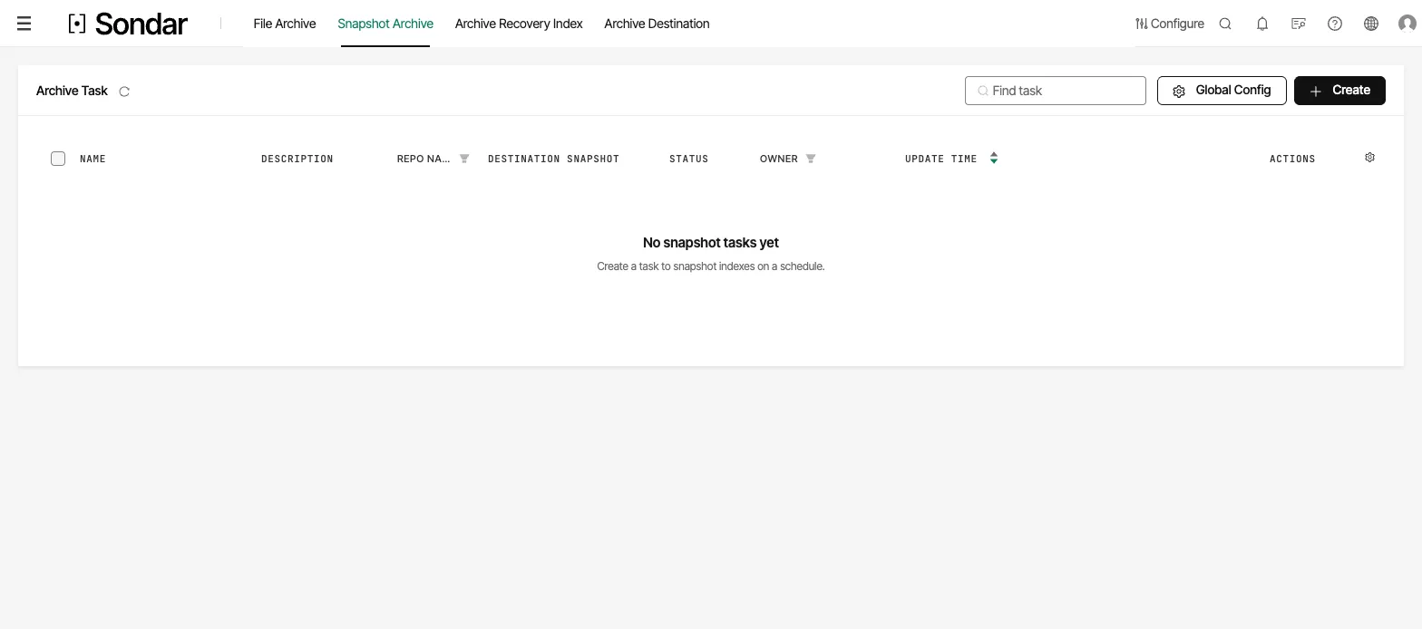
Task: Refresh the Archive Task list
Action: [x=124, y=92]
